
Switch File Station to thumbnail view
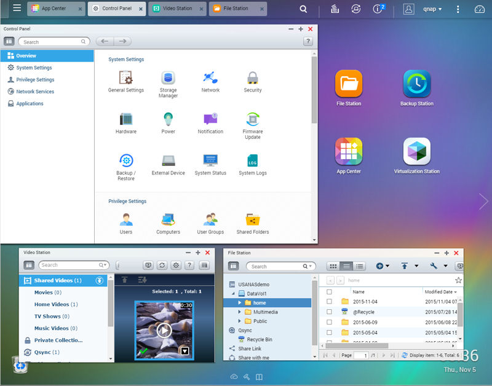click(x=333, y=266)
